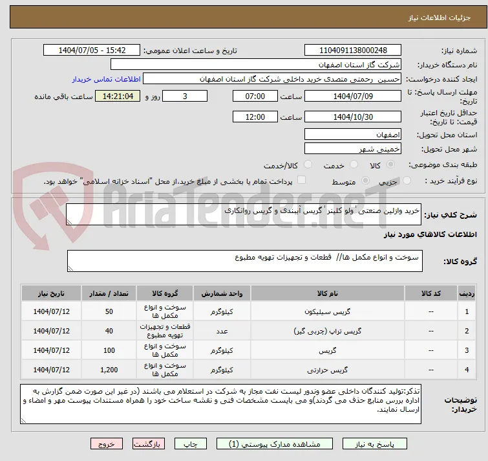Image resolution: width=488 pixels, height=461 pixels.
Task: Click quantity 50 in row 1
Action: tap(109, 311)
